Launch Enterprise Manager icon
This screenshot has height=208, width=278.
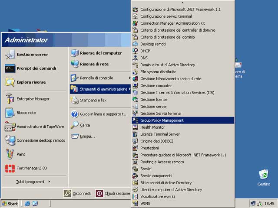coord(10,99)
